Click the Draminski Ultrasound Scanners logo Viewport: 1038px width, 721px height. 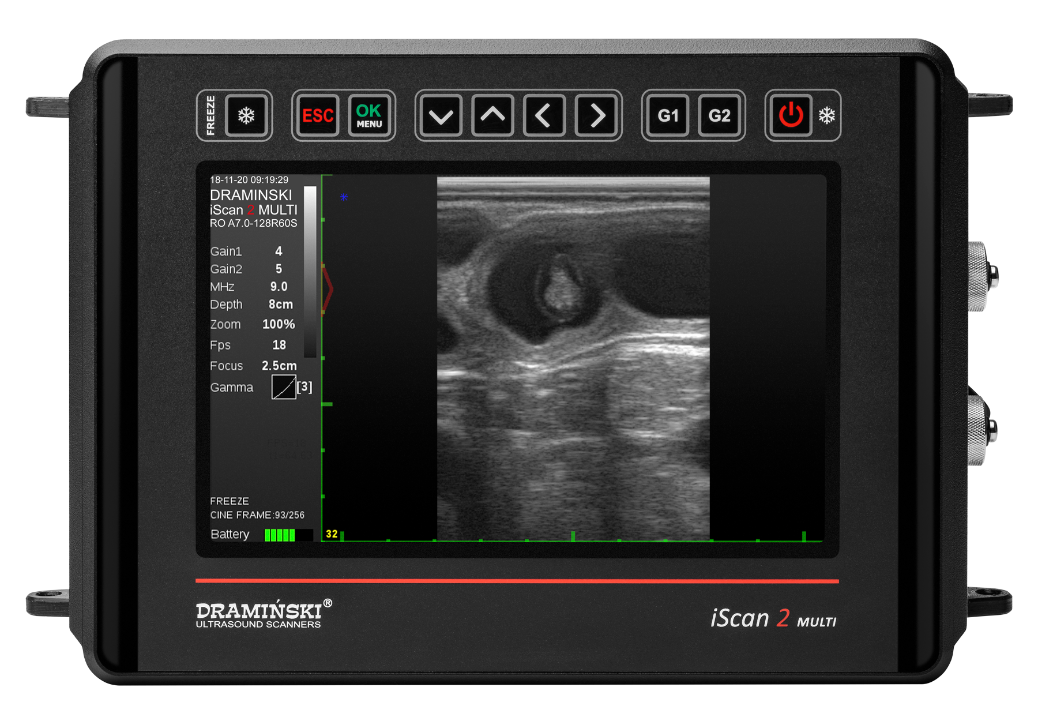[264, 614]
